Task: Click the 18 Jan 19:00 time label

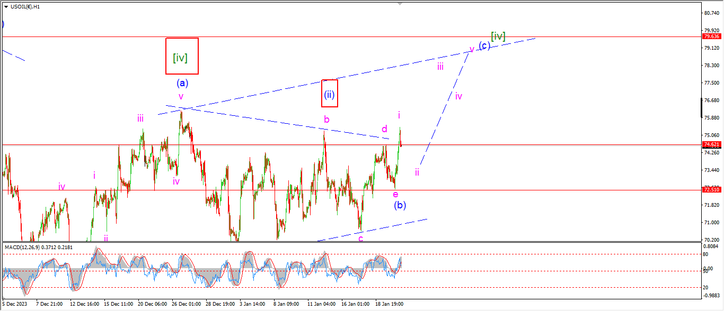Action: point(390,304)
